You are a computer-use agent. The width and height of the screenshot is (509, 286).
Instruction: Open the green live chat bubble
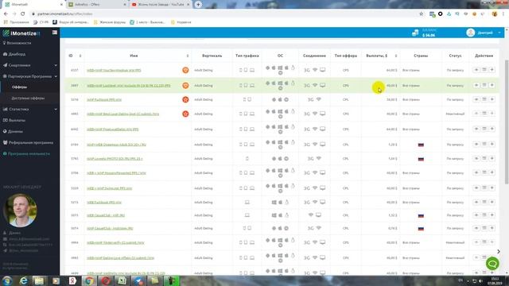tap(492, 263)
